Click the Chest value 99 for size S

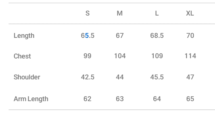pyautogui.click(x=87, y=56)
